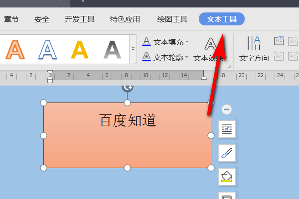Click the next text box icon

click(x=293, y=56)
